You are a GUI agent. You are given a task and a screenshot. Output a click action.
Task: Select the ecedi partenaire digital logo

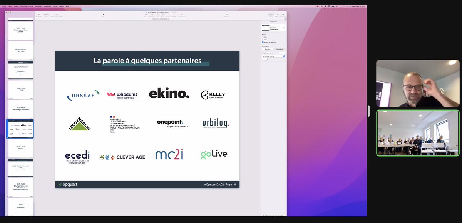[x=77, y=157]
